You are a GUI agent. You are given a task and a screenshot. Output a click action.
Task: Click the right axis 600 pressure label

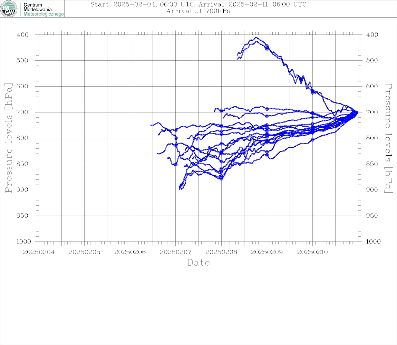tap(372, 86)
